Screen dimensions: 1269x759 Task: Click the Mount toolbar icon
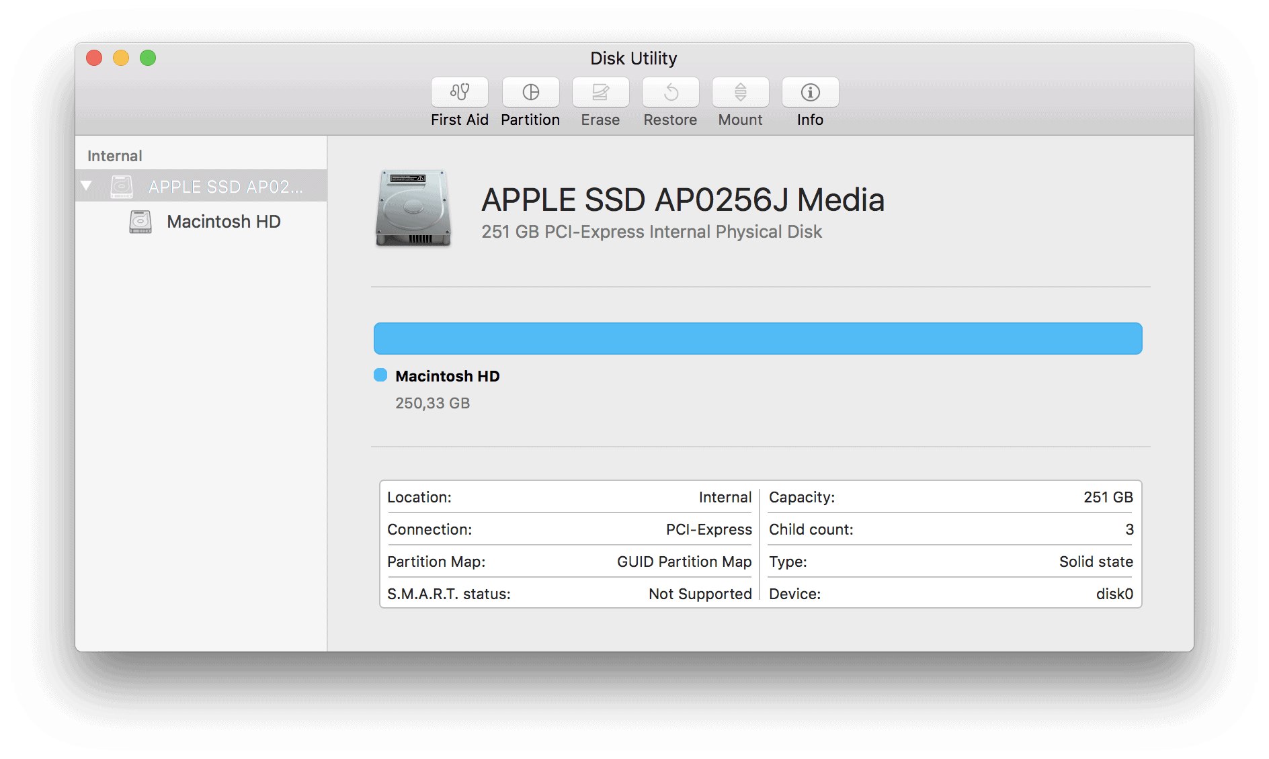740,92
